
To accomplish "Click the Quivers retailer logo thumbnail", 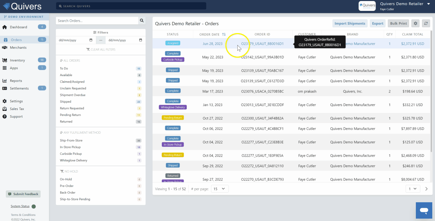I will (x=367, y=6).
